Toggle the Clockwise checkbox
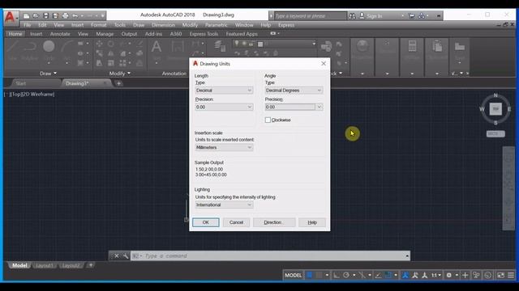The height and width of the screenshot is (291, 519). [x=268, y=120]
